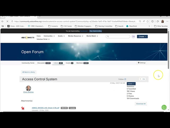Click the browser back arrow
The height and width of the screenshot is (128, 170).
pyautogui.click(x=3, y=21)
